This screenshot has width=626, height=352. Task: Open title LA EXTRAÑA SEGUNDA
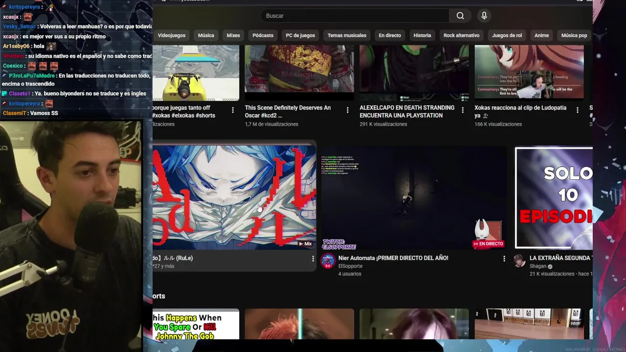(561, 258)
